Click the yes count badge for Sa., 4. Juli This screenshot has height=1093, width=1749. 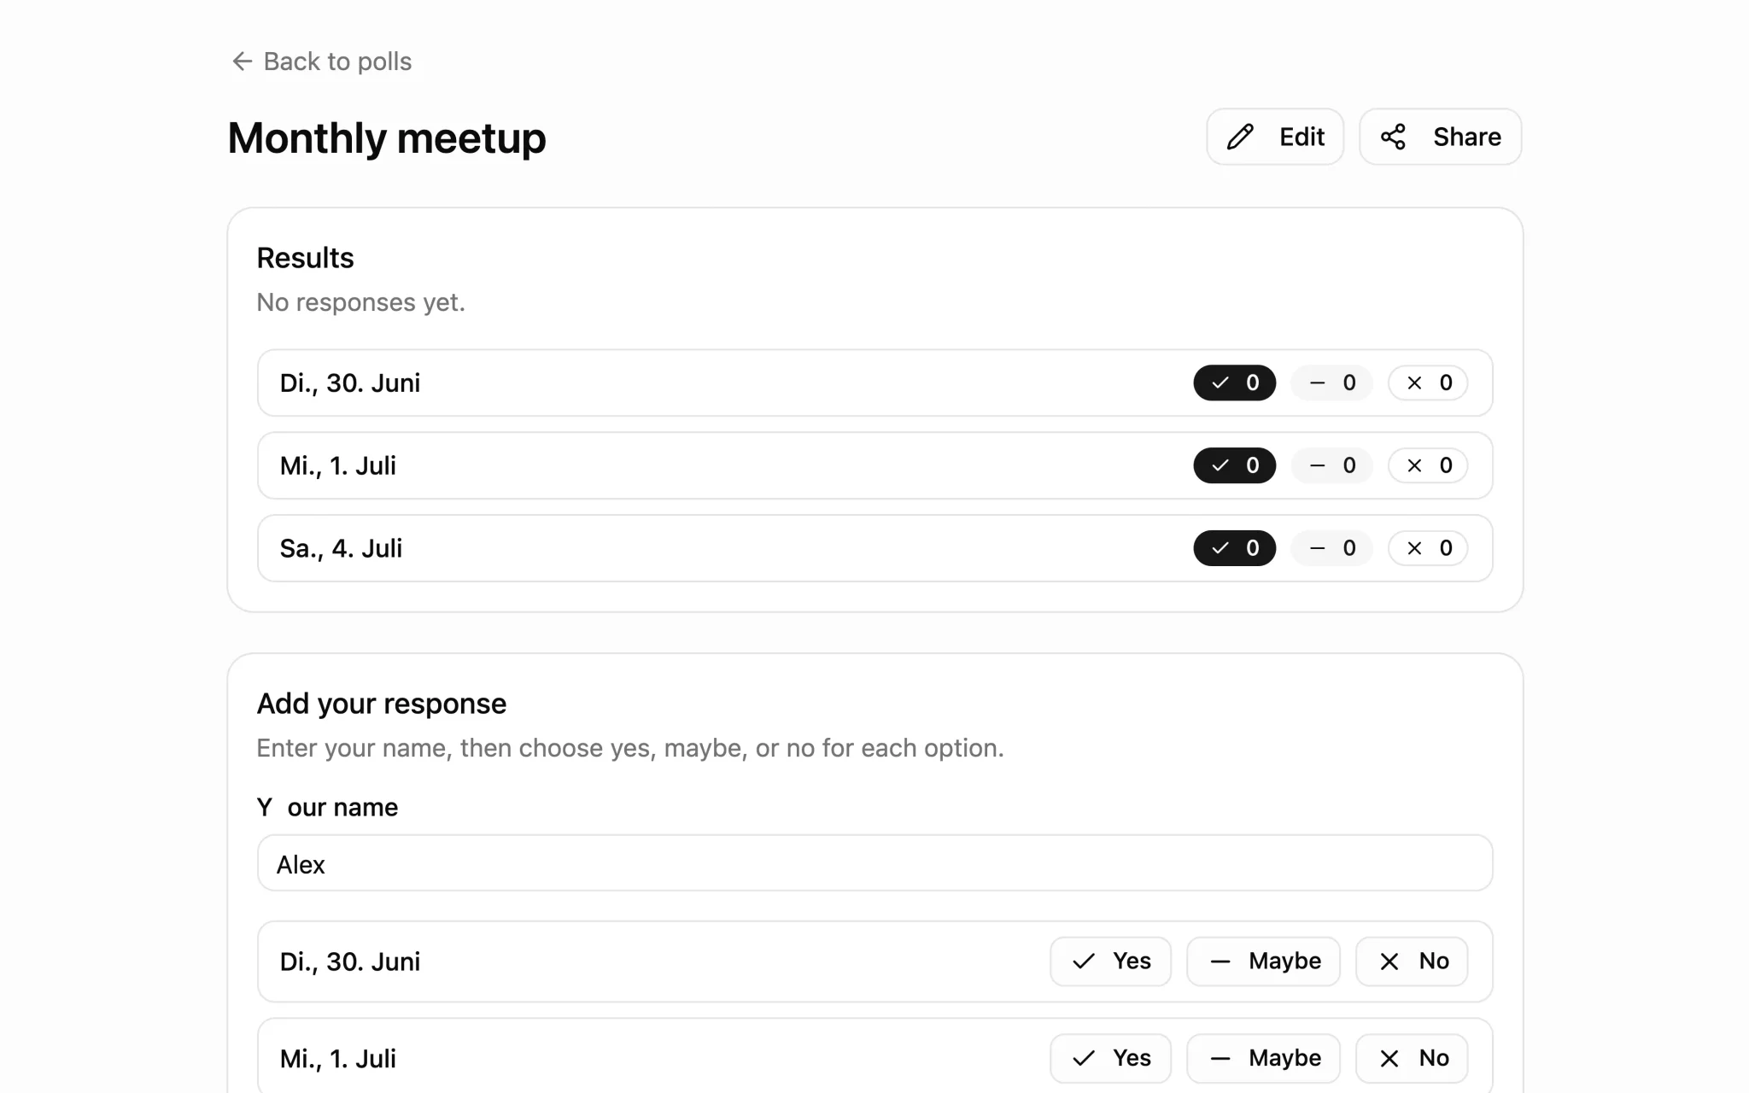pyautogui.click(x=1235, y=548)
